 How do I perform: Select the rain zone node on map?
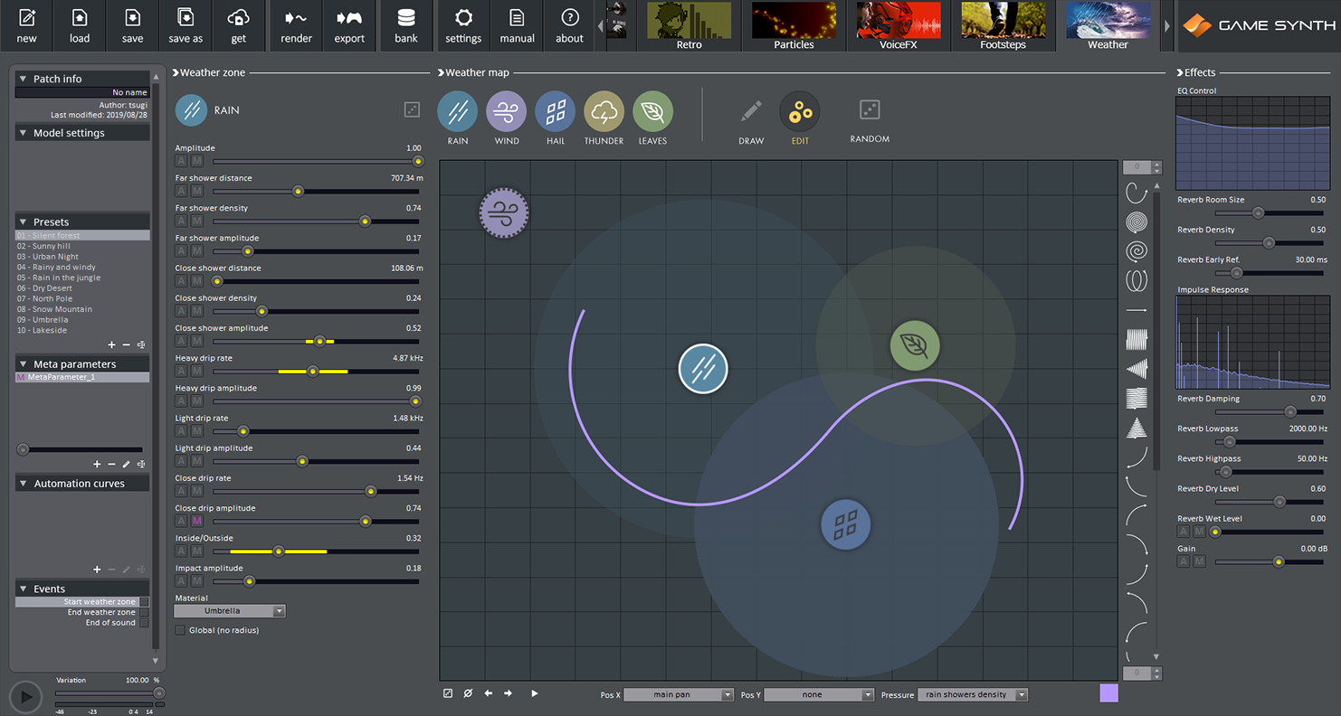coord(703,369)
